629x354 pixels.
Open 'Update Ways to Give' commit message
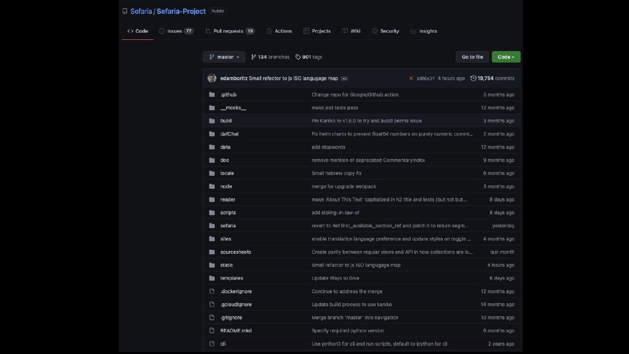[x=335, y=278]
